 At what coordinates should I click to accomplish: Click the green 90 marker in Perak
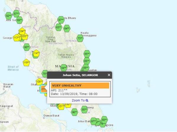pos(27,47)
